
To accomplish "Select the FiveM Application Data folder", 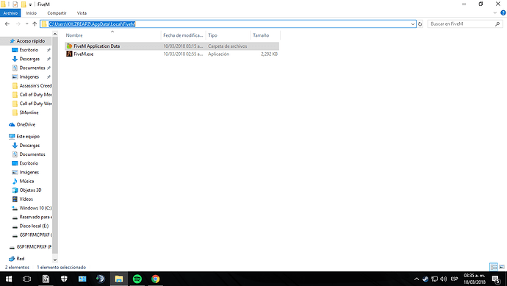I will tap(172, 46).
